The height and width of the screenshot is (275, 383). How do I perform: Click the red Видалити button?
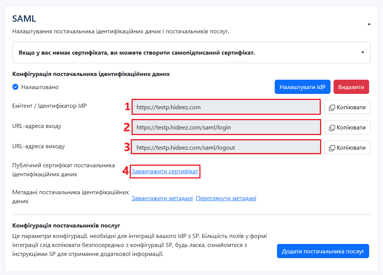click(x=351, y=87)
